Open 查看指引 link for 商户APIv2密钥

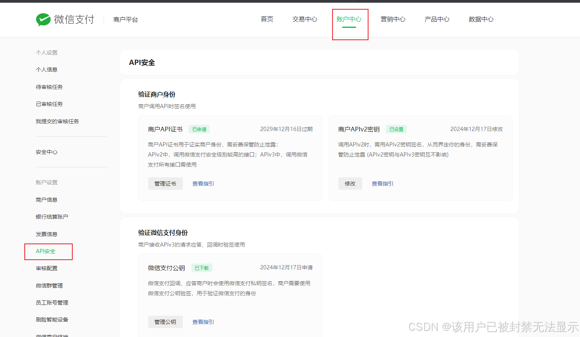click(383, 184)
